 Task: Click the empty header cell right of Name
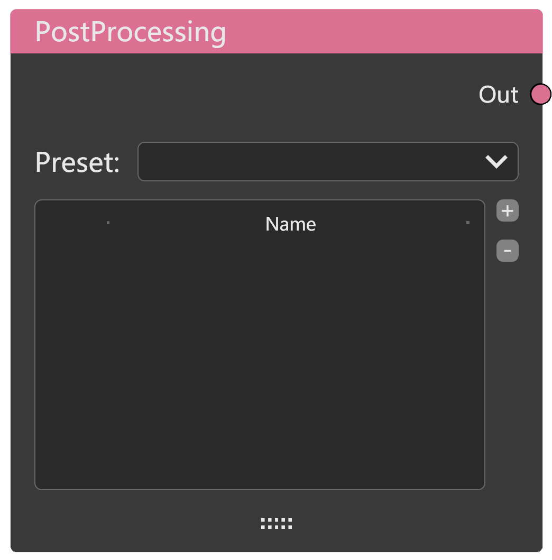coord(476,224)
